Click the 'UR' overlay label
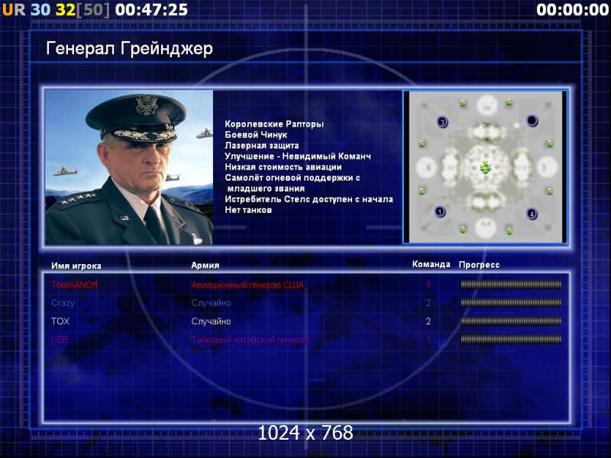The height and width of the screenshot is (458, 611). click(x=14, y=9)
